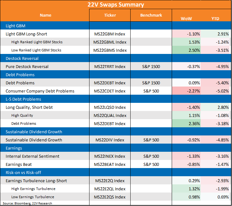
Task: Select the 'MS22GBM Index' ticker cell
Action: (110, 34)
